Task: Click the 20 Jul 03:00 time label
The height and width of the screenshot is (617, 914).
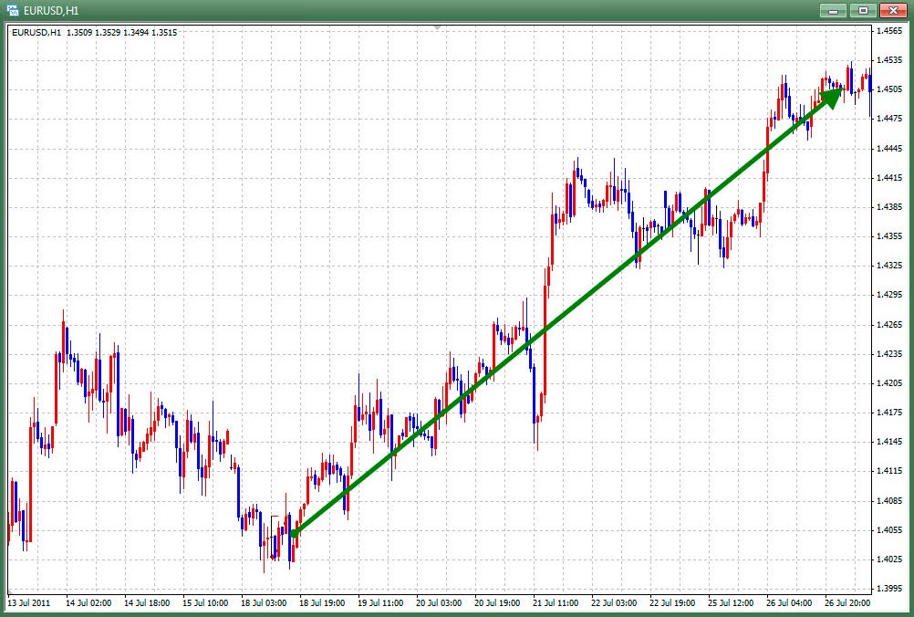Action: point(439,603)
